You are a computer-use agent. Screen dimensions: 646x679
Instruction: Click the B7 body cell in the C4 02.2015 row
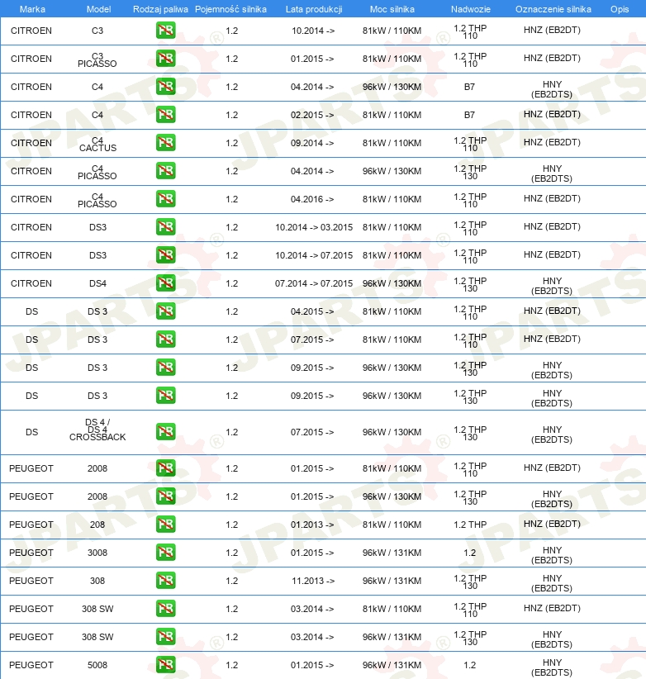[x=469, y=115]
